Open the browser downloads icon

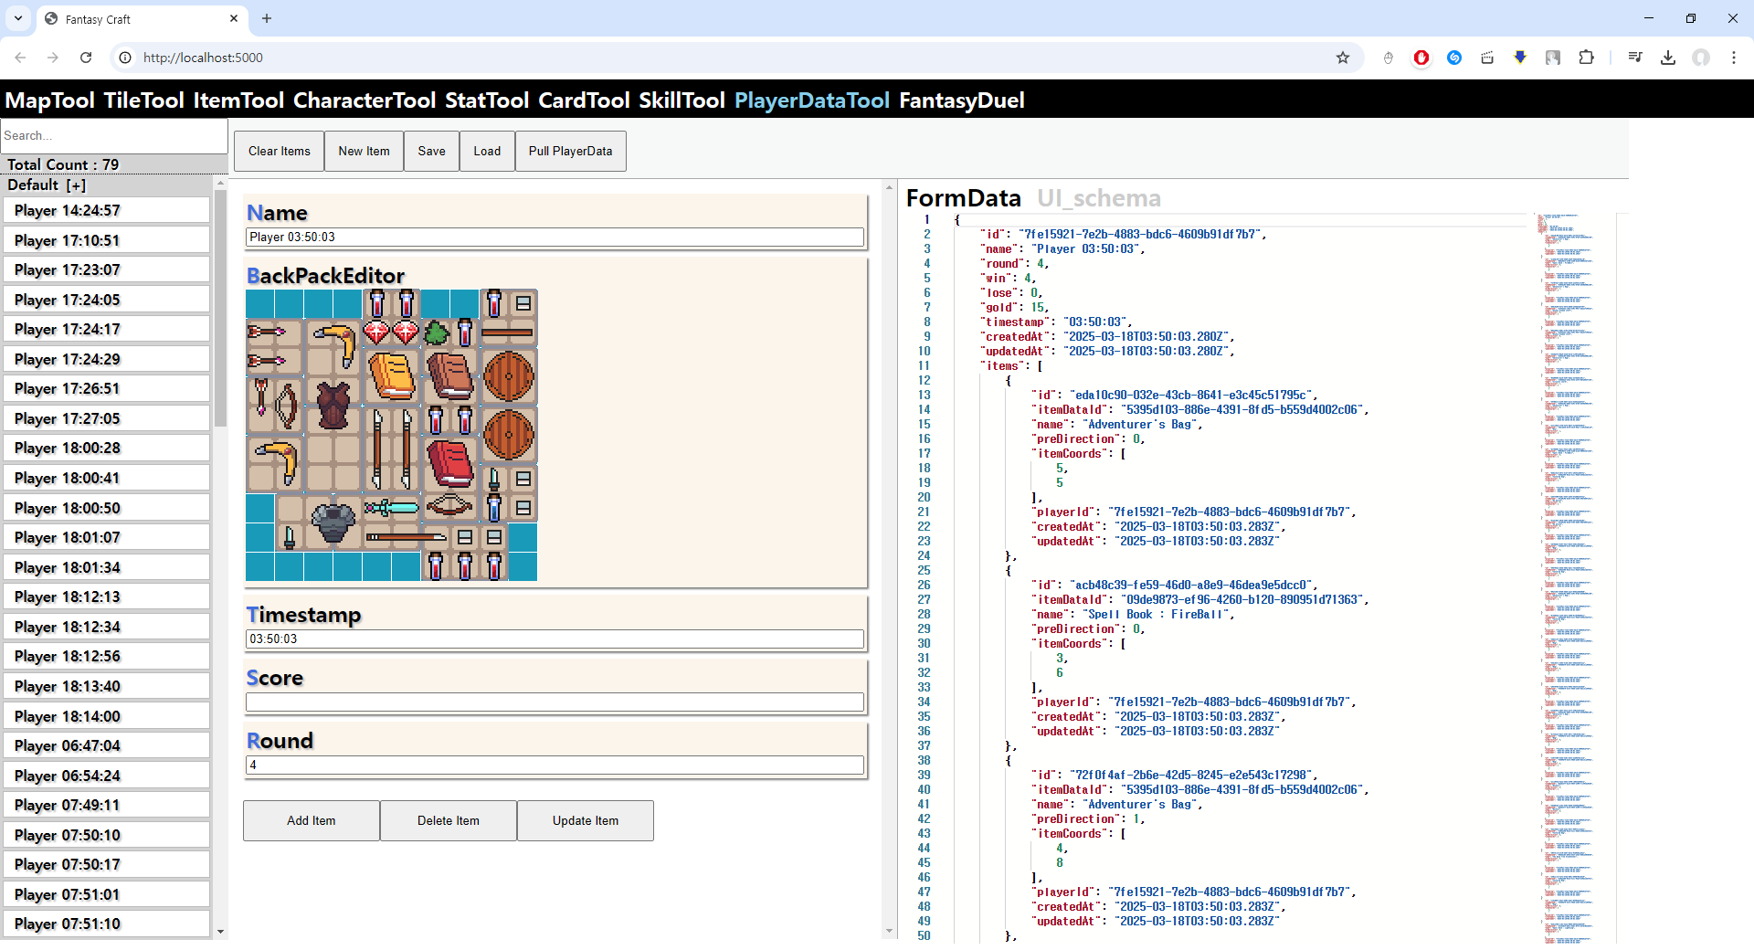[x=1667, y=58]
